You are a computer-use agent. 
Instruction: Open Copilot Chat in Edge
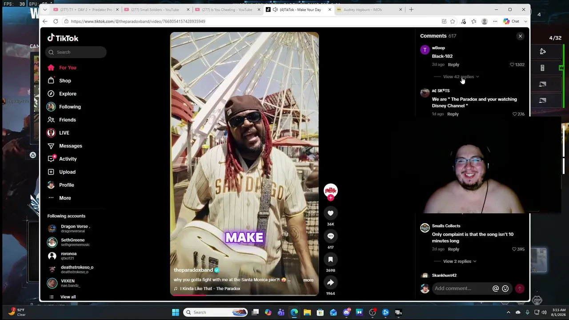pyautogui.click(x=512, y=21)
